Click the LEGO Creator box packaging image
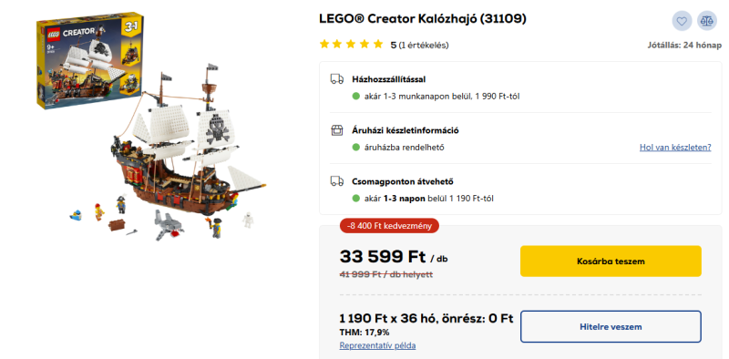Screen dimensions: 729x359 pos(90,61)
